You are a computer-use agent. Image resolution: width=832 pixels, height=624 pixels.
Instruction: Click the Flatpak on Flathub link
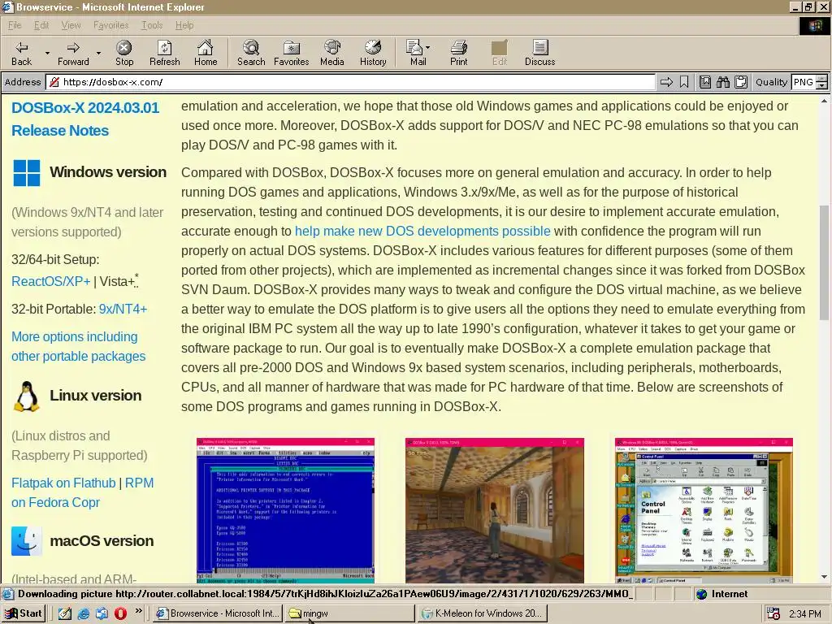(x=63, y=483)
